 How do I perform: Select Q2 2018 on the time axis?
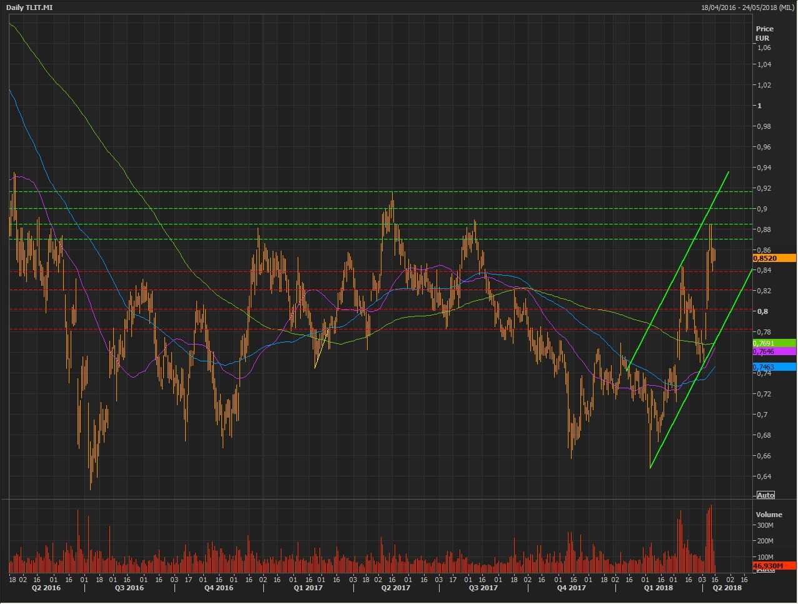coord(727,588)
